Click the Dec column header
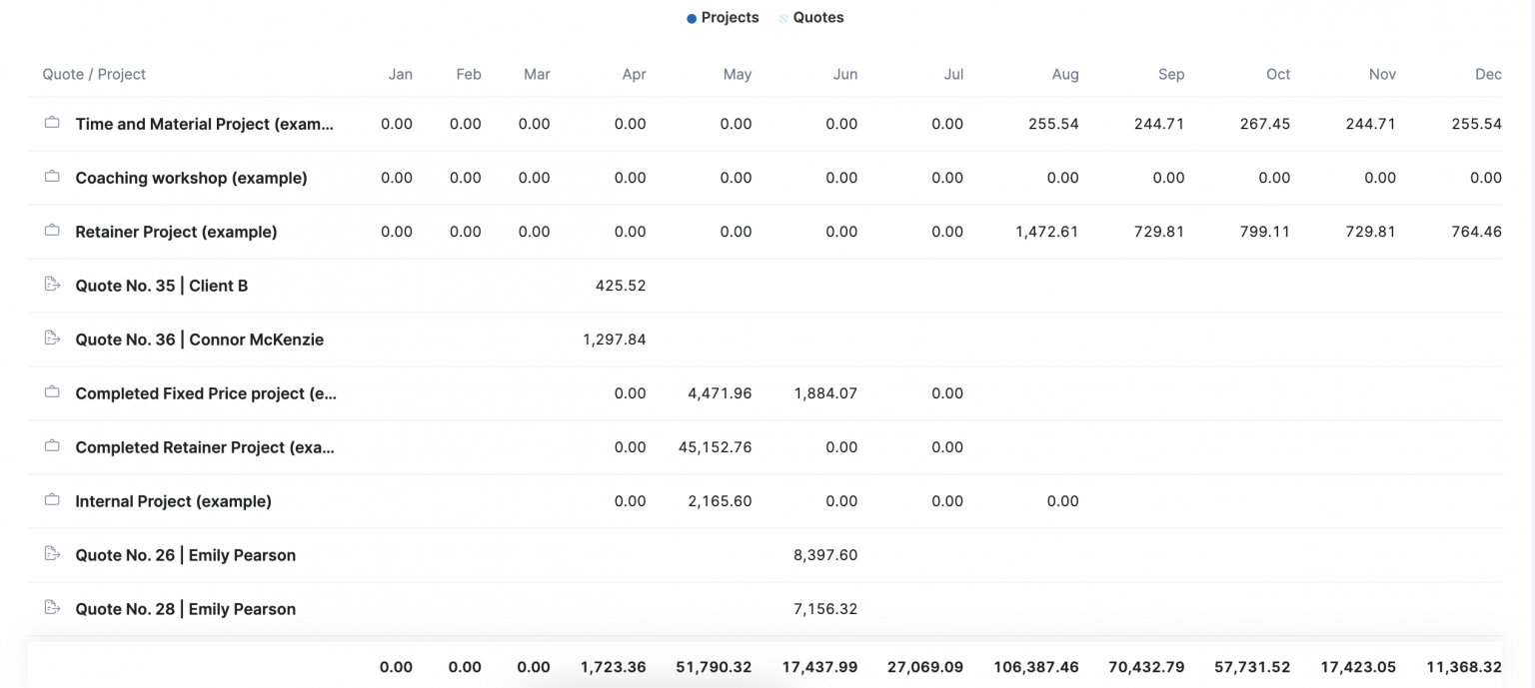1535x688 pixels. click(x=1488, y=74)
